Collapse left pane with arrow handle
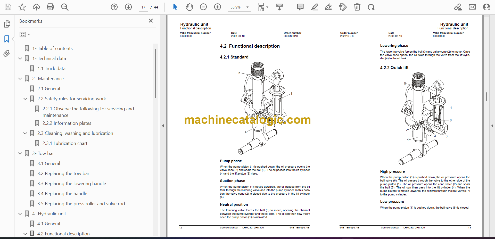This screenshot has height=239, width=495. click(163, 126)
